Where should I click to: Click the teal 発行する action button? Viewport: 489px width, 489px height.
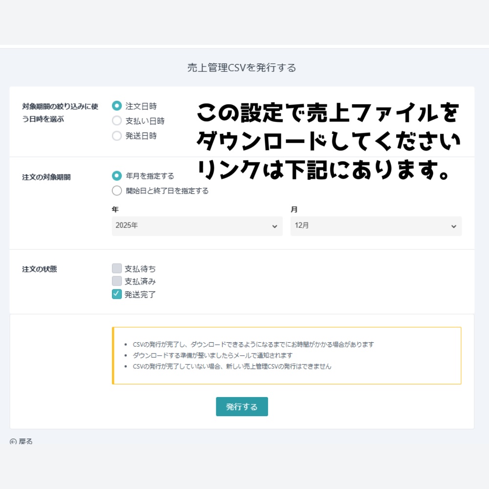click(x=242, y=406)
